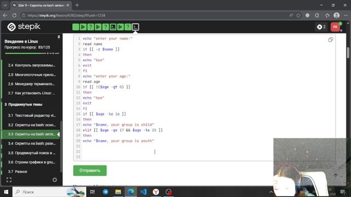Open the eighth step question mark icon
The image size is (351, 197).
[128, 27]
